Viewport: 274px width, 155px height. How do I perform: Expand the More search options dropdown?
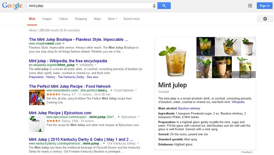tap(112, 19)
